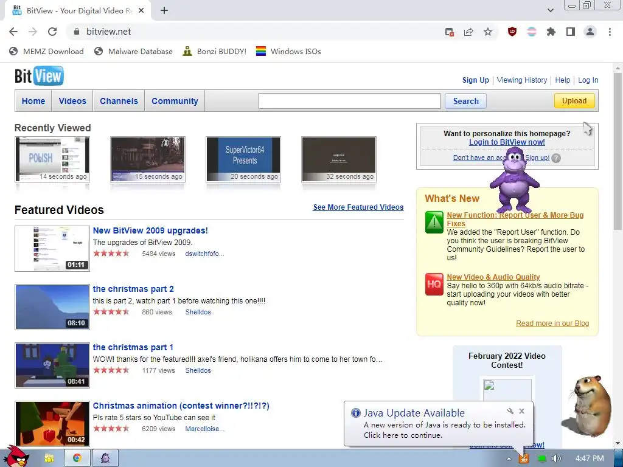Click the 08:10 video thumbnail
The width and height of the screenshot is (623, 467).
pyautogui.click(x=52, y=307)
